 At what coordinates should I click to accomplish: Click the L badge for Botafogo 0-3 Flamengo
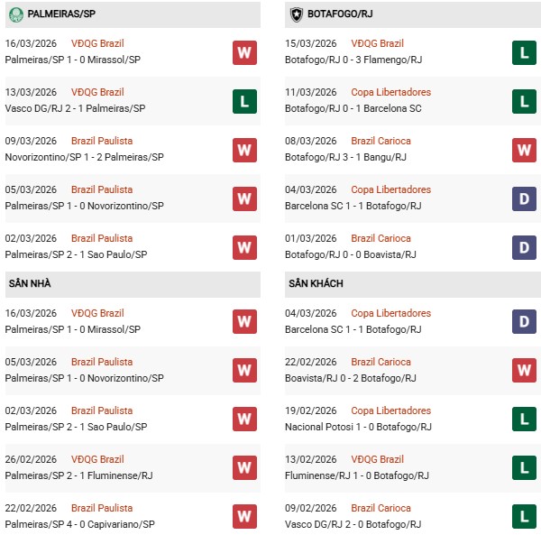click(x=524, y=52)
